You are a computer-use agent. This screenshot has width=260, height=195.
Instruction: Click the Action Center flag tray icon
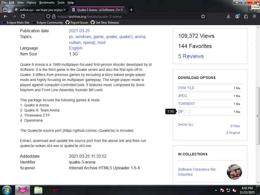[x=222, y=190]
